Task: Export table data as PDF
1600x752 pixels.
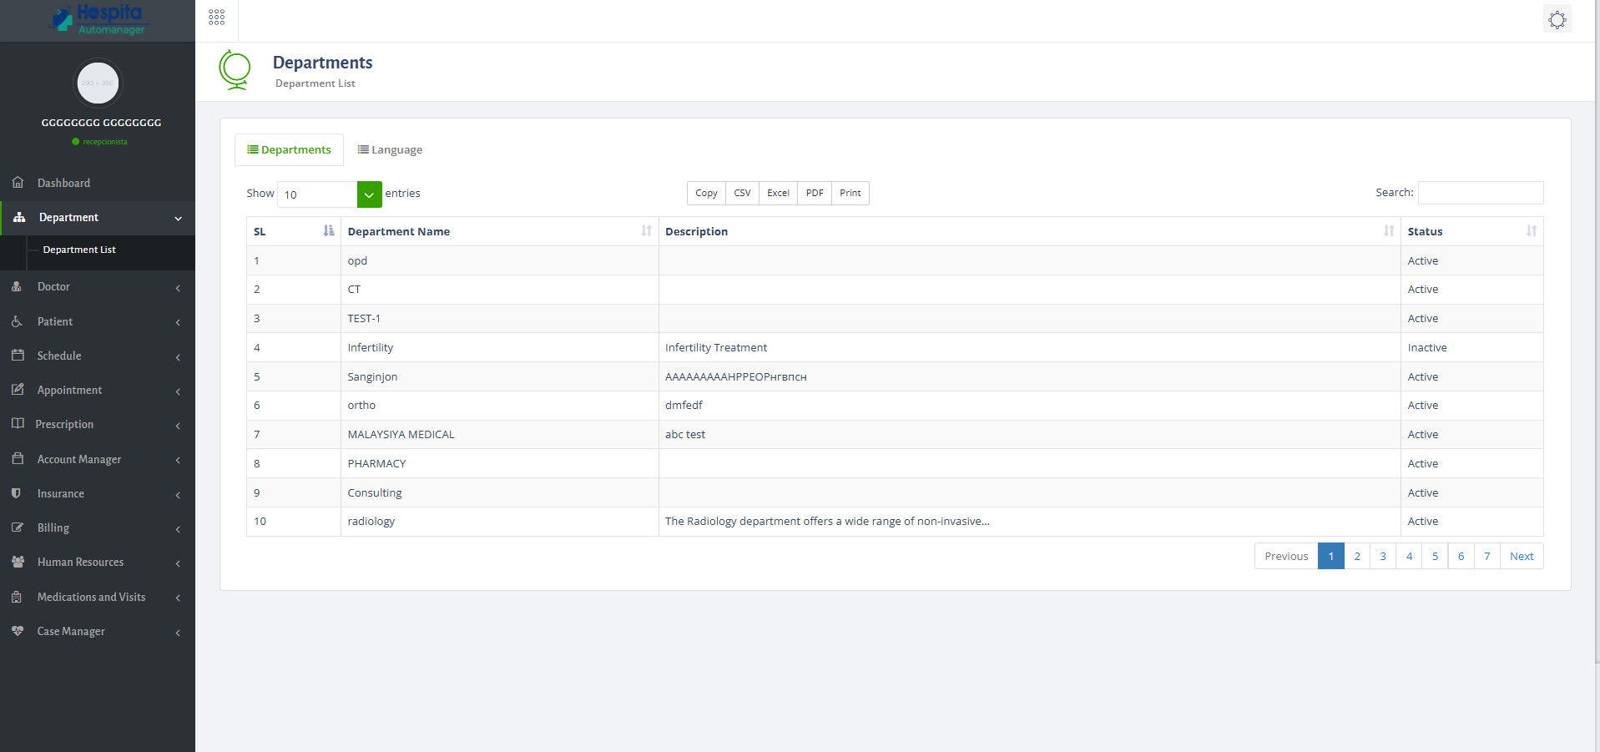Action: [x=813, y=193]
